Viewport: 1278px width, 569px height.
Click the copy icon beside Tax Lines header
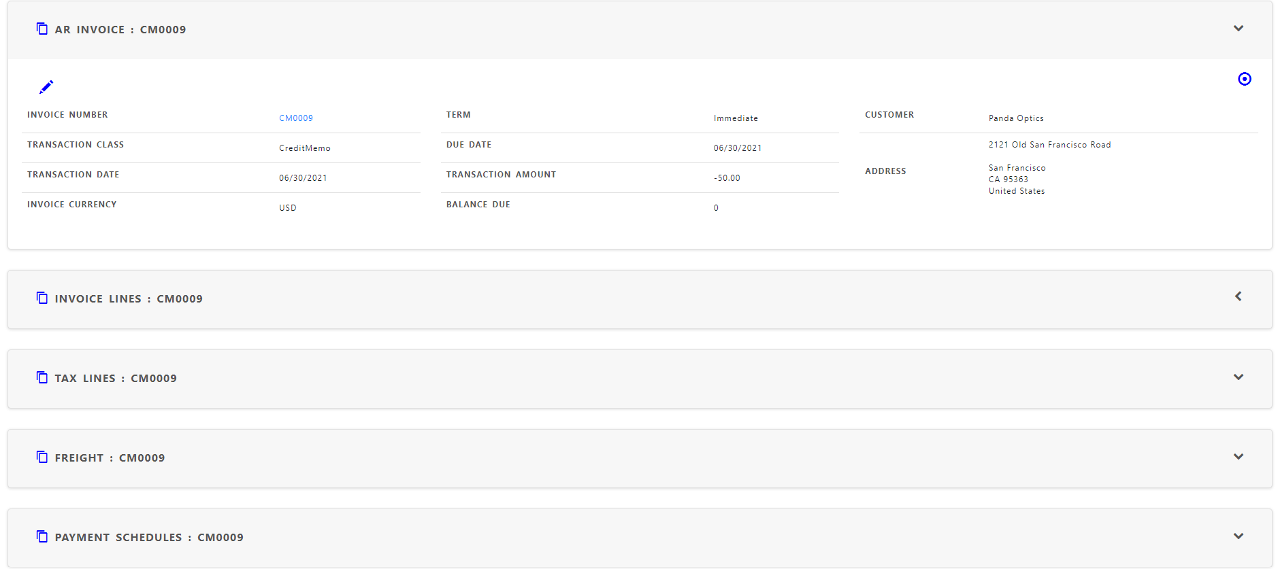(x=42, y=377)
